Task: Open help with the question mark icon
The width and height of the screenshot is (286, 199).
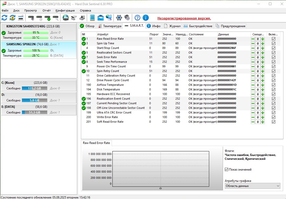Action: (137, 18)
